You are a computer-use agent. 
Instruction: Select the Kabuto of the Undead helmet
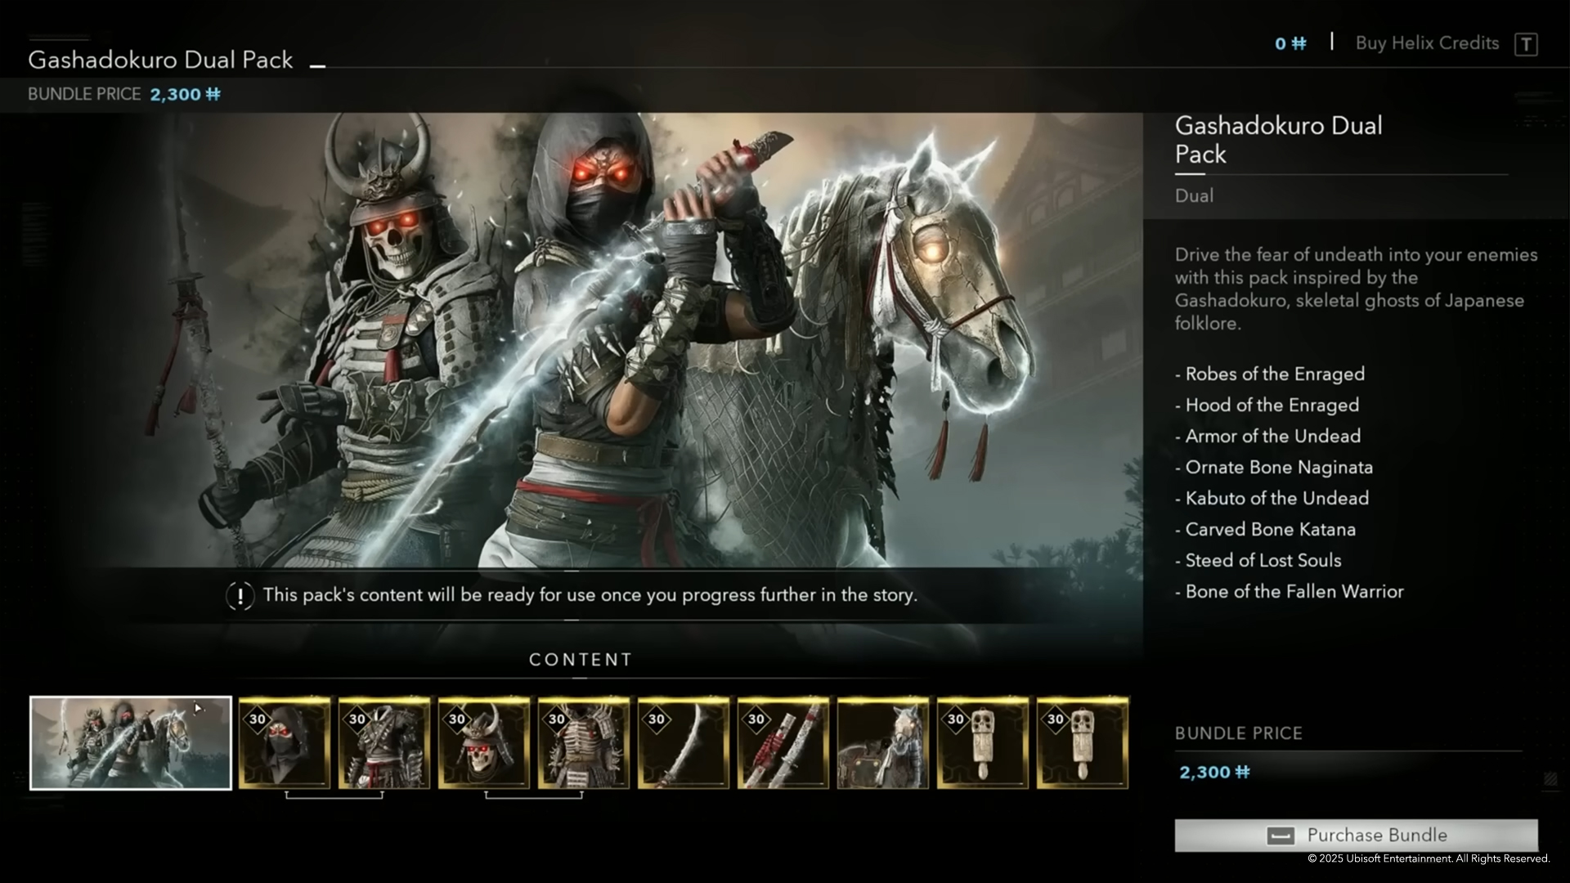pyautogui.click(x=484, y=743)
